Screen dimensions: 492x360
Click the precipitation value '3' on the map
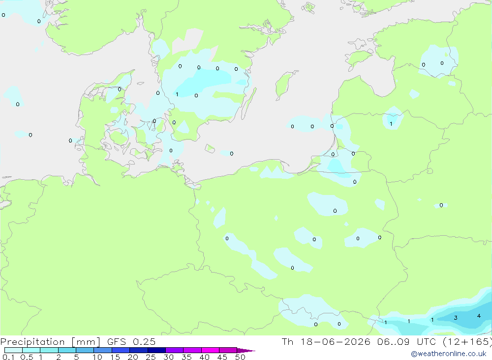pyautogui.click(x=455, y=318)
